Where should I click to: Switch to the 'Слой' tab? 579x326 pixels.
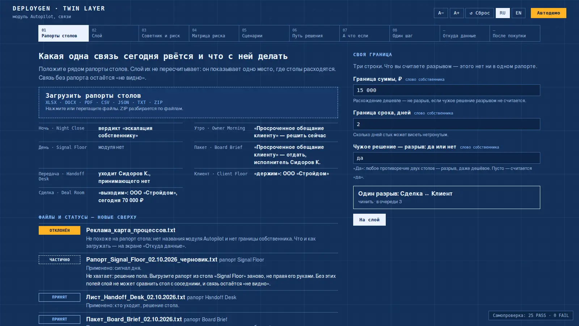point(114,33)
